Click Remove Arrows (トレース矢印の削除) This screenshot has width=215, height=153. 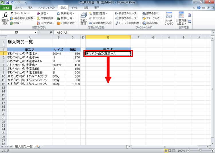coord(128,23)
